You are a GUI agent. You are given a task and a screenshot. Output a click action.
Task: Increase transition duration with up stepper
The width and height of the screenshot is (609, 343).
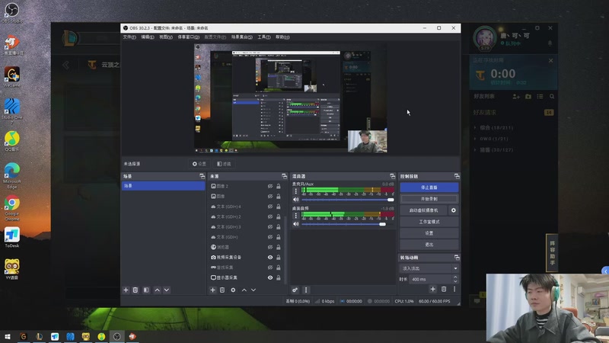(455, 277)
